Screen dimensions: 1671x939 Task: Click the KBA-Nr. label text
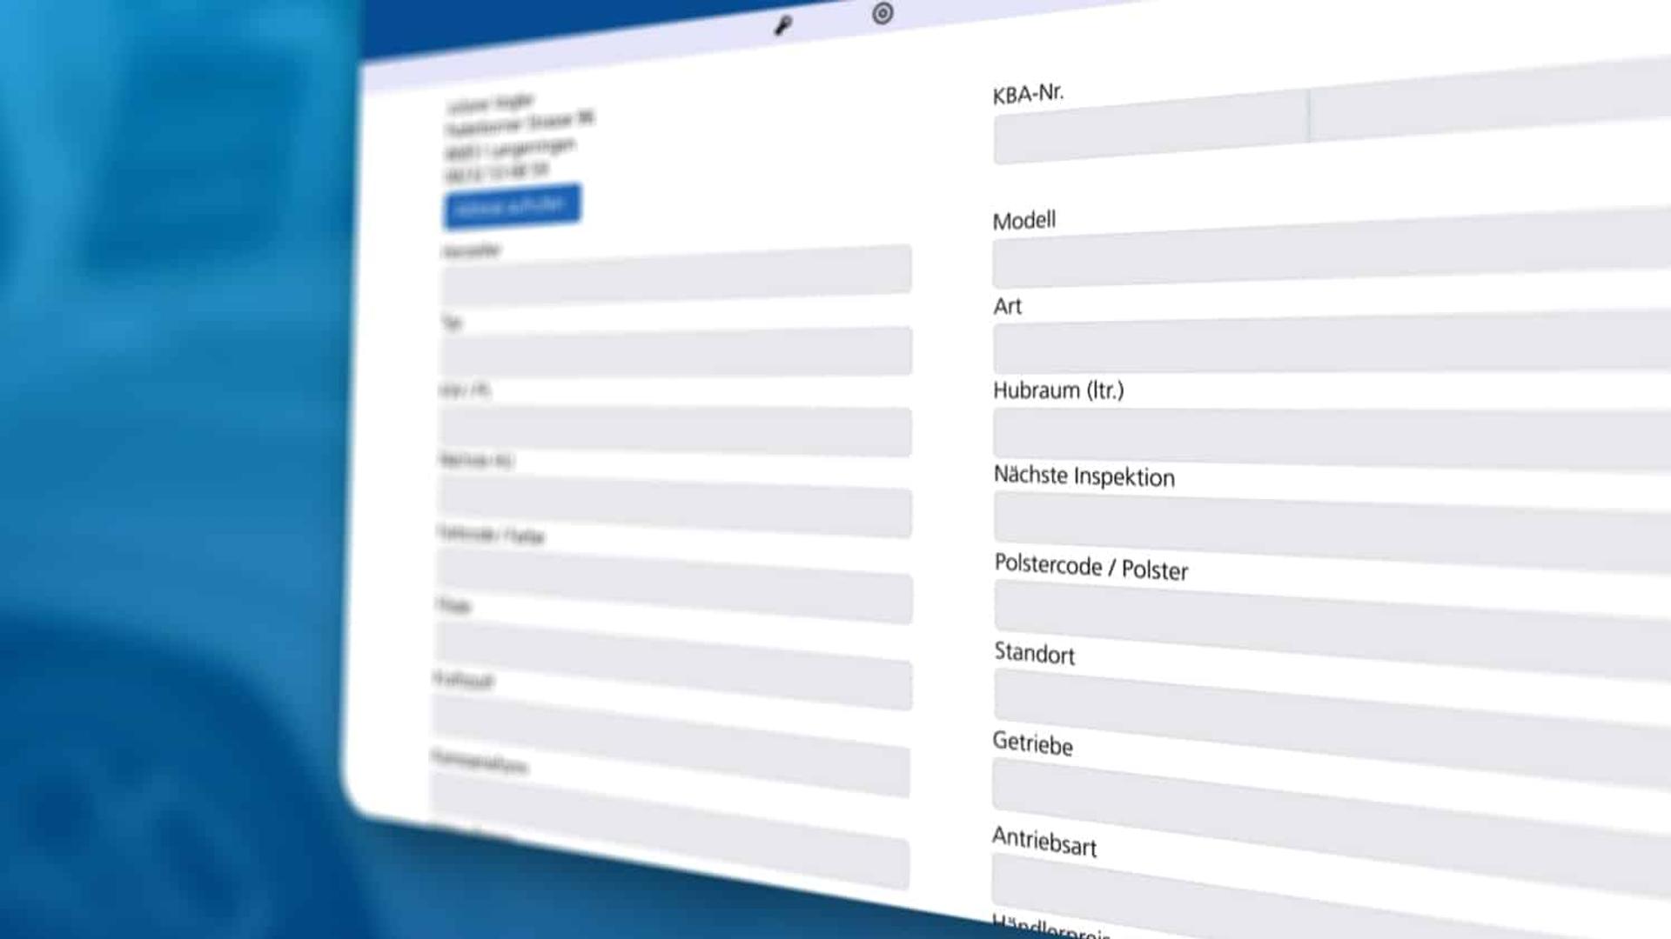(x=1028, y=93)
